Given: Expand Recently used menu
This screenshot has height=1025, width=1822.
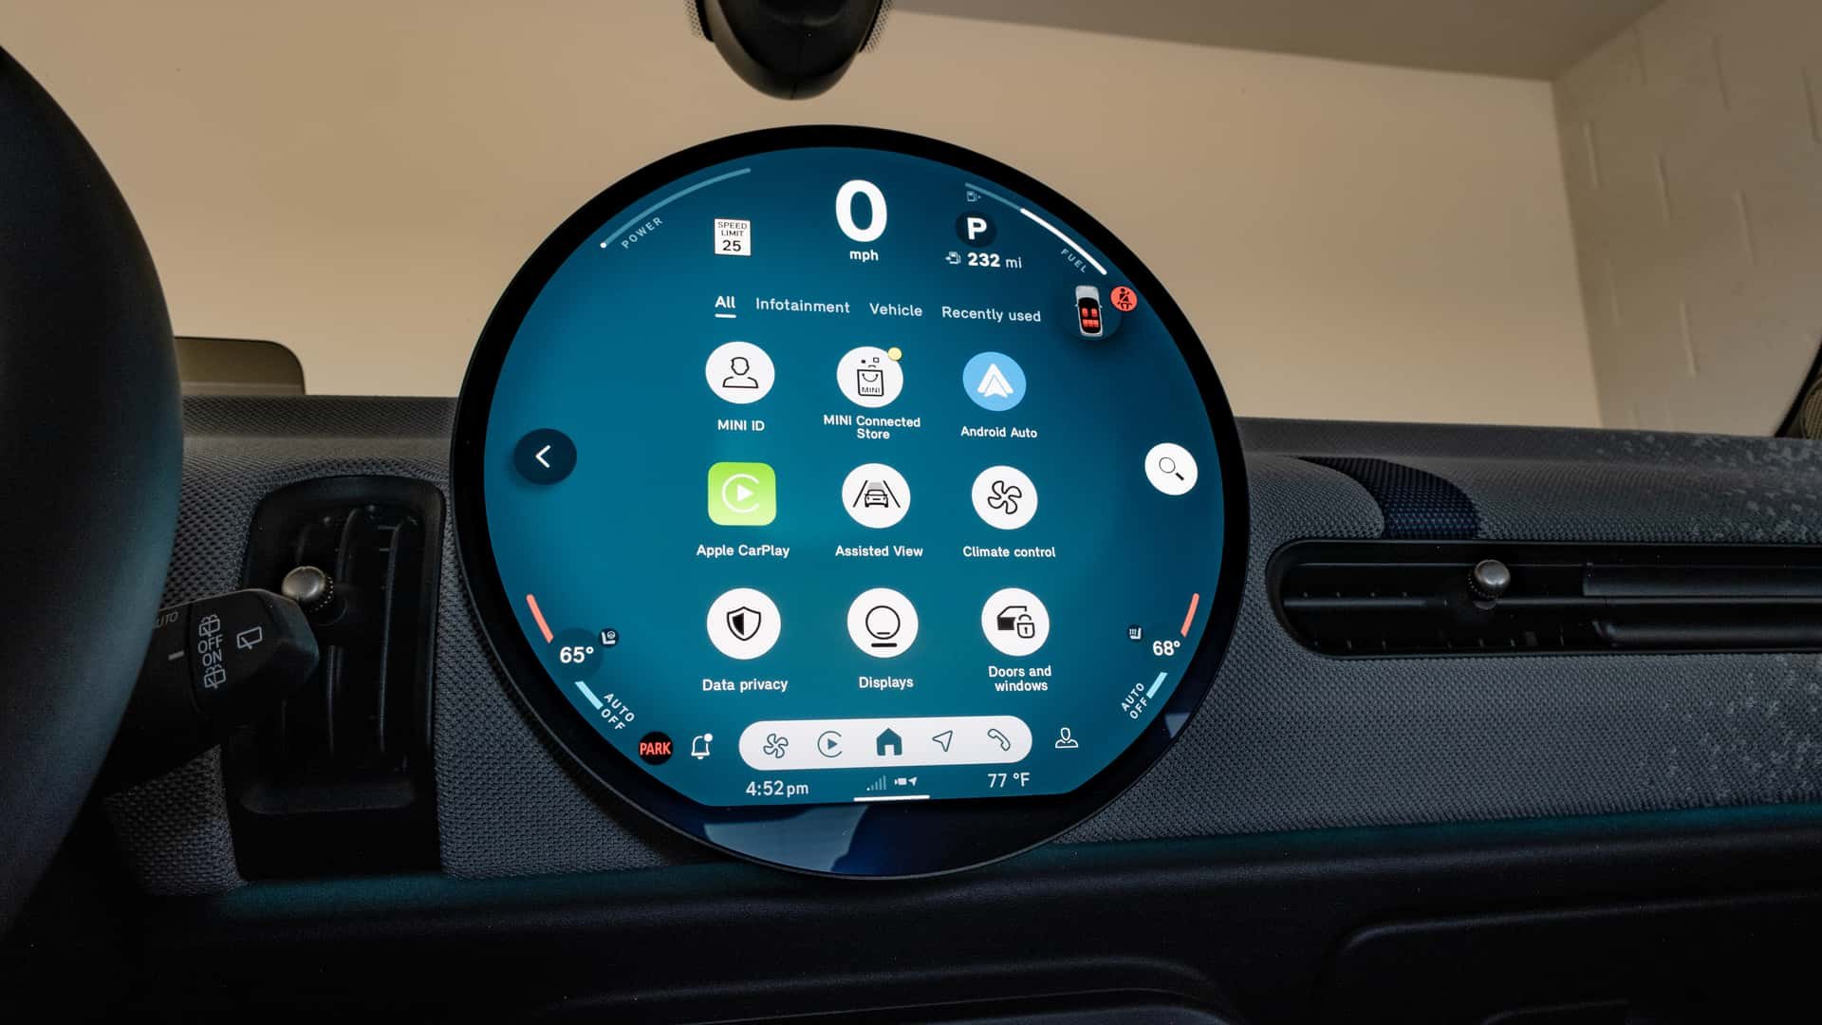Looking at the screenshot, I should [991, 313].
